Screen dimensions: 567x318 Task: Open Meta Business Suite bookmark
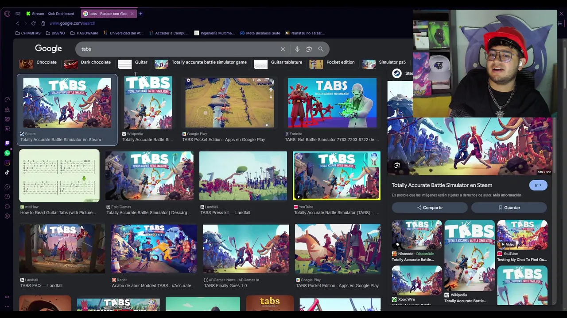pyautogui.click(x=260, y=33)
